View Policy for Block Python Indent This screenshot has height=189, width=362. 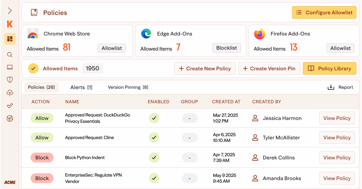point(337,157)
